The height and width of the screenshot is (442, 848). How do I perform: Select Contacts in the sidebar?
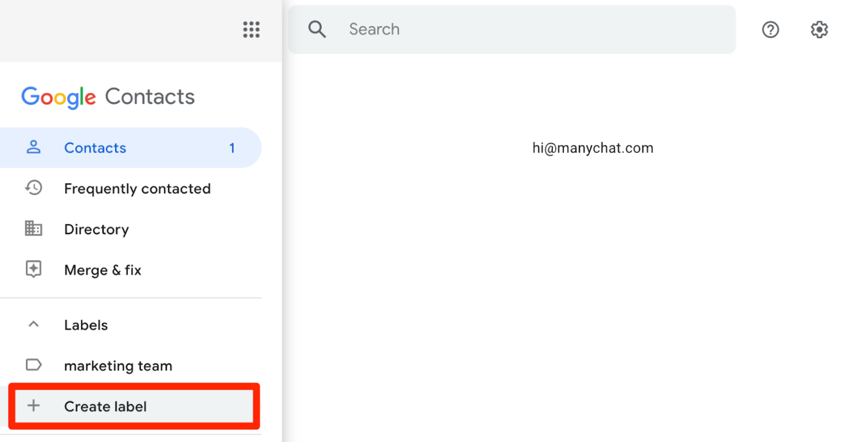pyautogui.click(x=131, y=147)
